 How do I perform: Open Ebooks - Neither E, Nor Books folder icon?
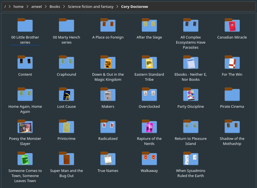[190, 62]
